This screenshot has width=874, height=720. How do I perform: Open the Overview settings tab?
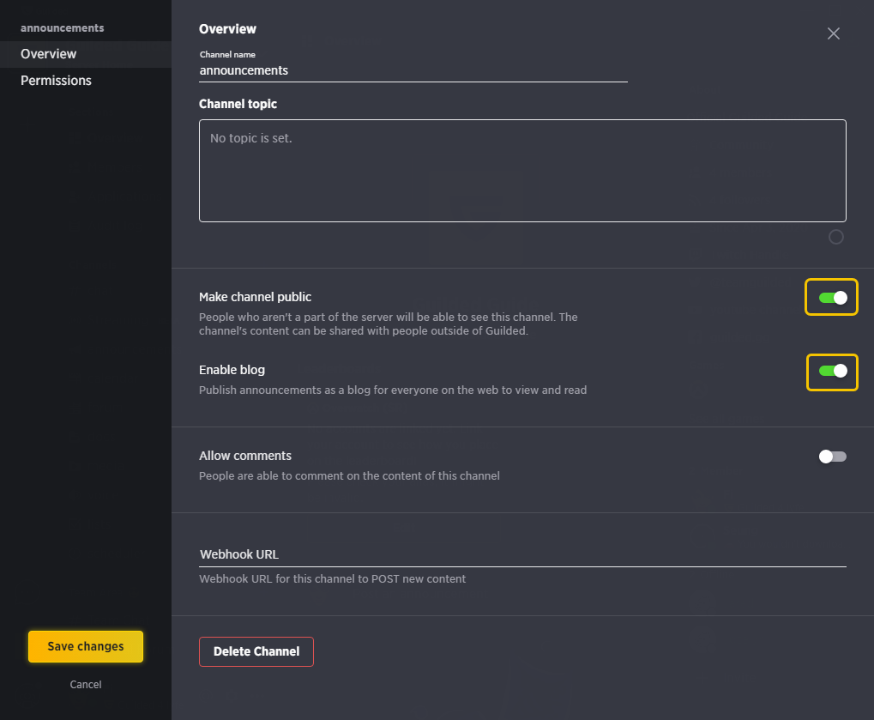(x=86, y=54)
